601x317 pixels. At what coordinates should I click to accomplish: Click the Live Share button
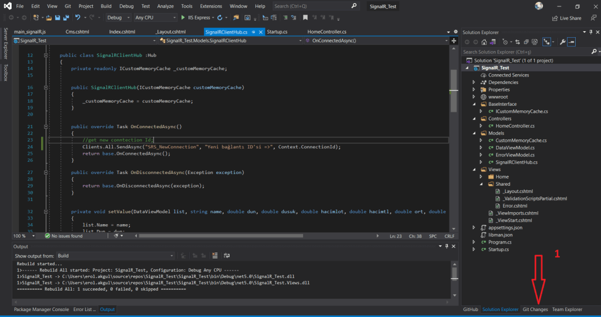pyautogui.click(x=566, y=18)
